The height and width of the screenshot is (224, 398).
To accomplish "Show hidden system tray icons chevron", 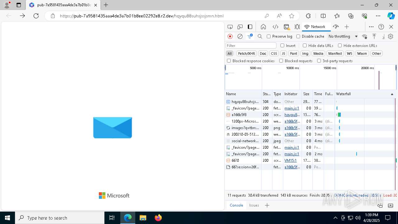I will coord(335,218).
